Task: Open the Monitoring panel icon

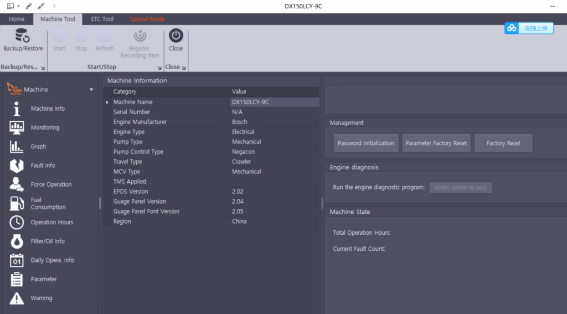Action: pos(17,127)
